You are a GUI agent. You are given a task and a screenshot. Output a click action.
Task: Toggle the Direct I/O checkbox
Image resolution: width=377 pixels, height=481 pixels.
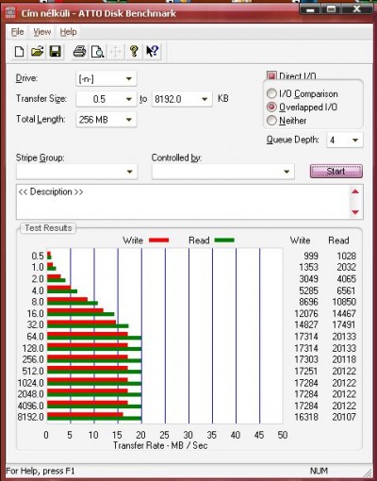coord(271,75)
